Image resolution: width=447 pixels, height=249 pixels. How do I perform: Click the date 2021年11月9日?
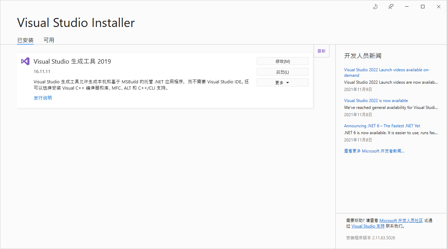tap(358, 89)
